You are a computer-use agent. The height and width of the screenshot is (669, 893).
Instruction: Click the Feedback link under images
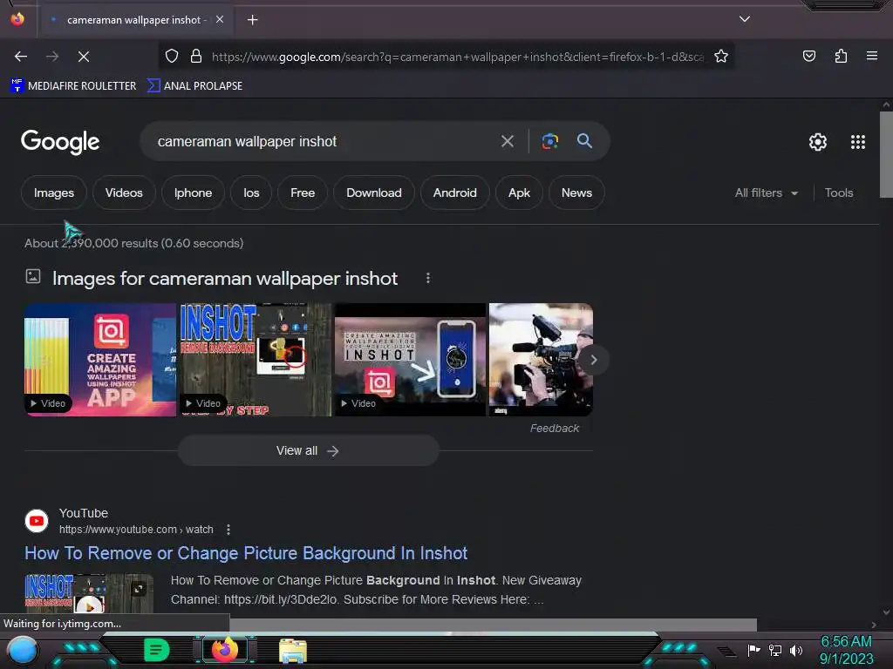click(554, 429)
